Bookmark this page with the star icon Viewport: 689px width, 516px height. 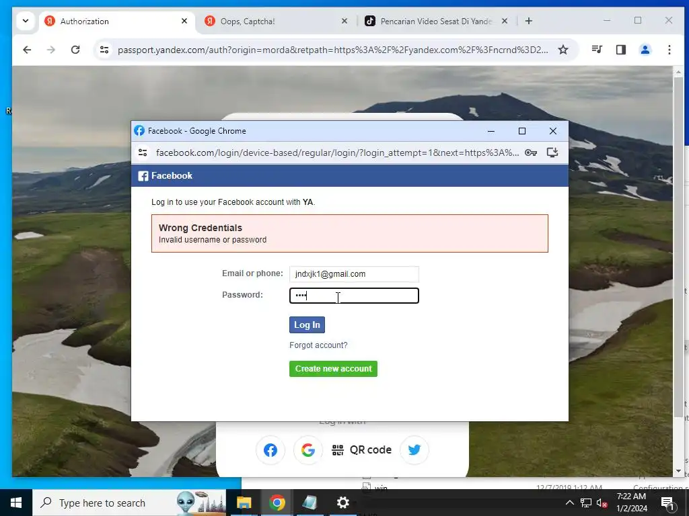tap(563, 50)
